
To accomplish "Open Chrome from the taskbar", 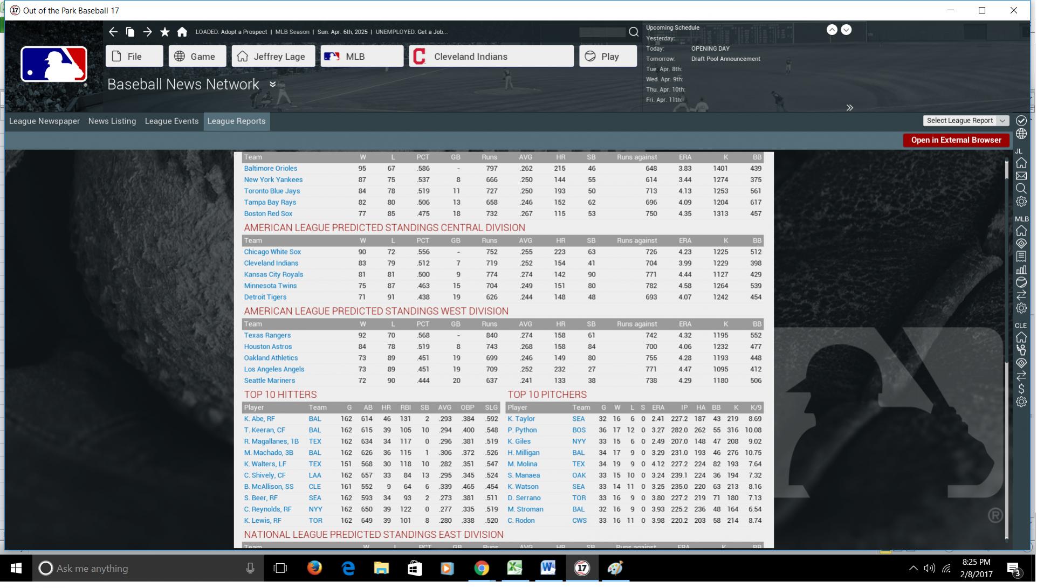I will click(x=481, y=569).
